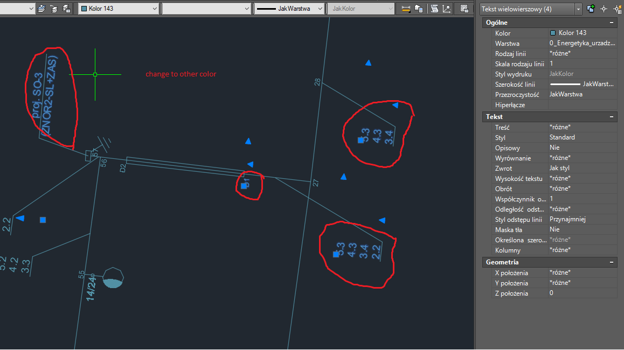Open the Quick Select tool in Properties palette

pyautogui.click(x=618, y=8)
